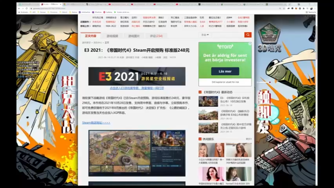The height and width of the screenshot is (188, 334).
Task: Click the E3 2021 banner image
Action: pyautogui.click(x=137, y=76)
